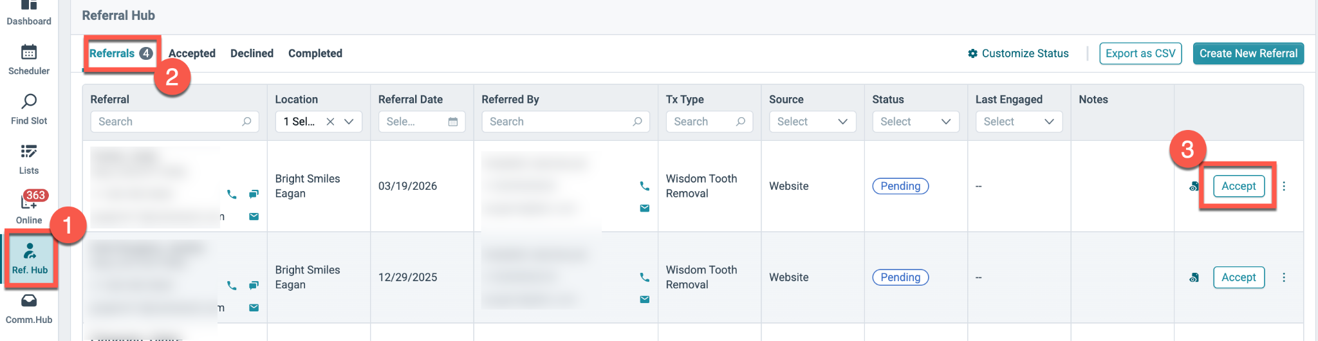Click the Referral Date picker field
The width and height of the screenshot is (1318, 341).
click(422, 122)
